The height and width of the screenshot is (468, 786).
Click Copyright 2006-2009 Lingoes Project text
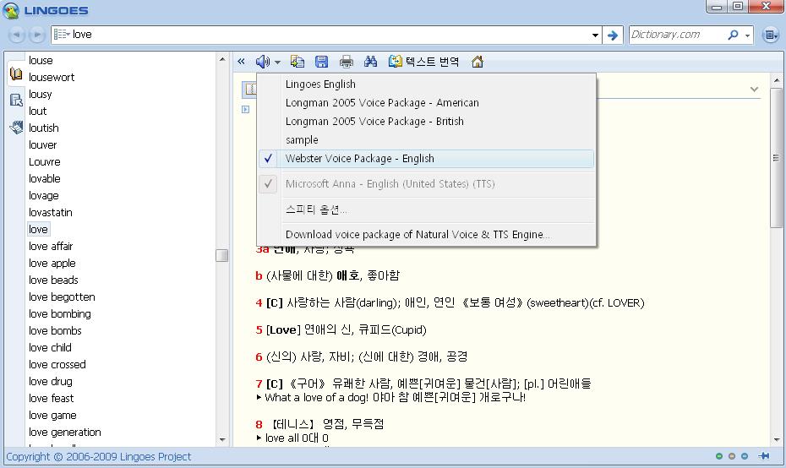(x=98, y=456)
